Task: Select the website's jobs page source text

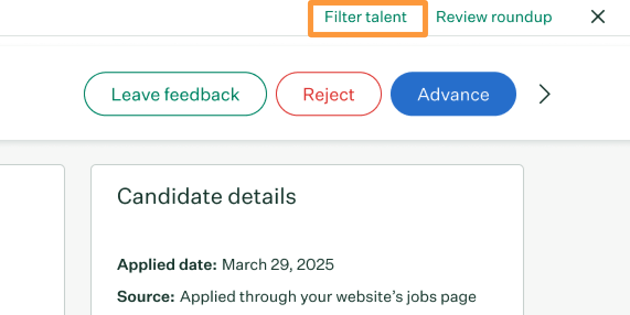Action: pyautogui.click(x=328, y=296)
